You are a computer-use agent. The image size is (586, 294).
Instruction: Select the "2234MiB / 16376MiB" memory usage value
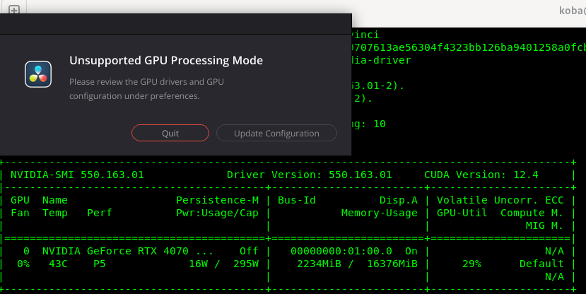(x=357, y=264)
